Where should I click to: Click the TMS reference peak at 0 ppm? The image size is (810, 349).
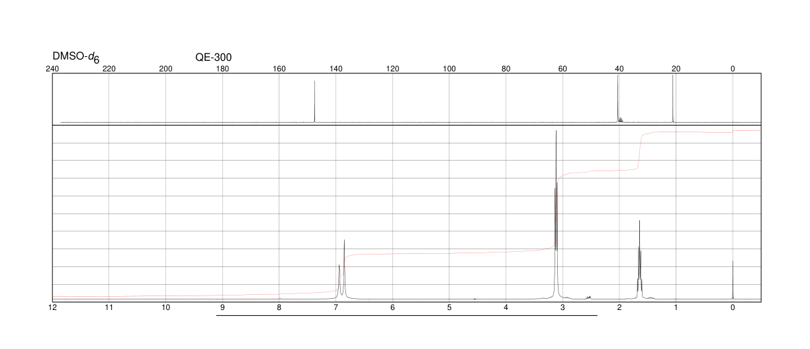[733, 280]
